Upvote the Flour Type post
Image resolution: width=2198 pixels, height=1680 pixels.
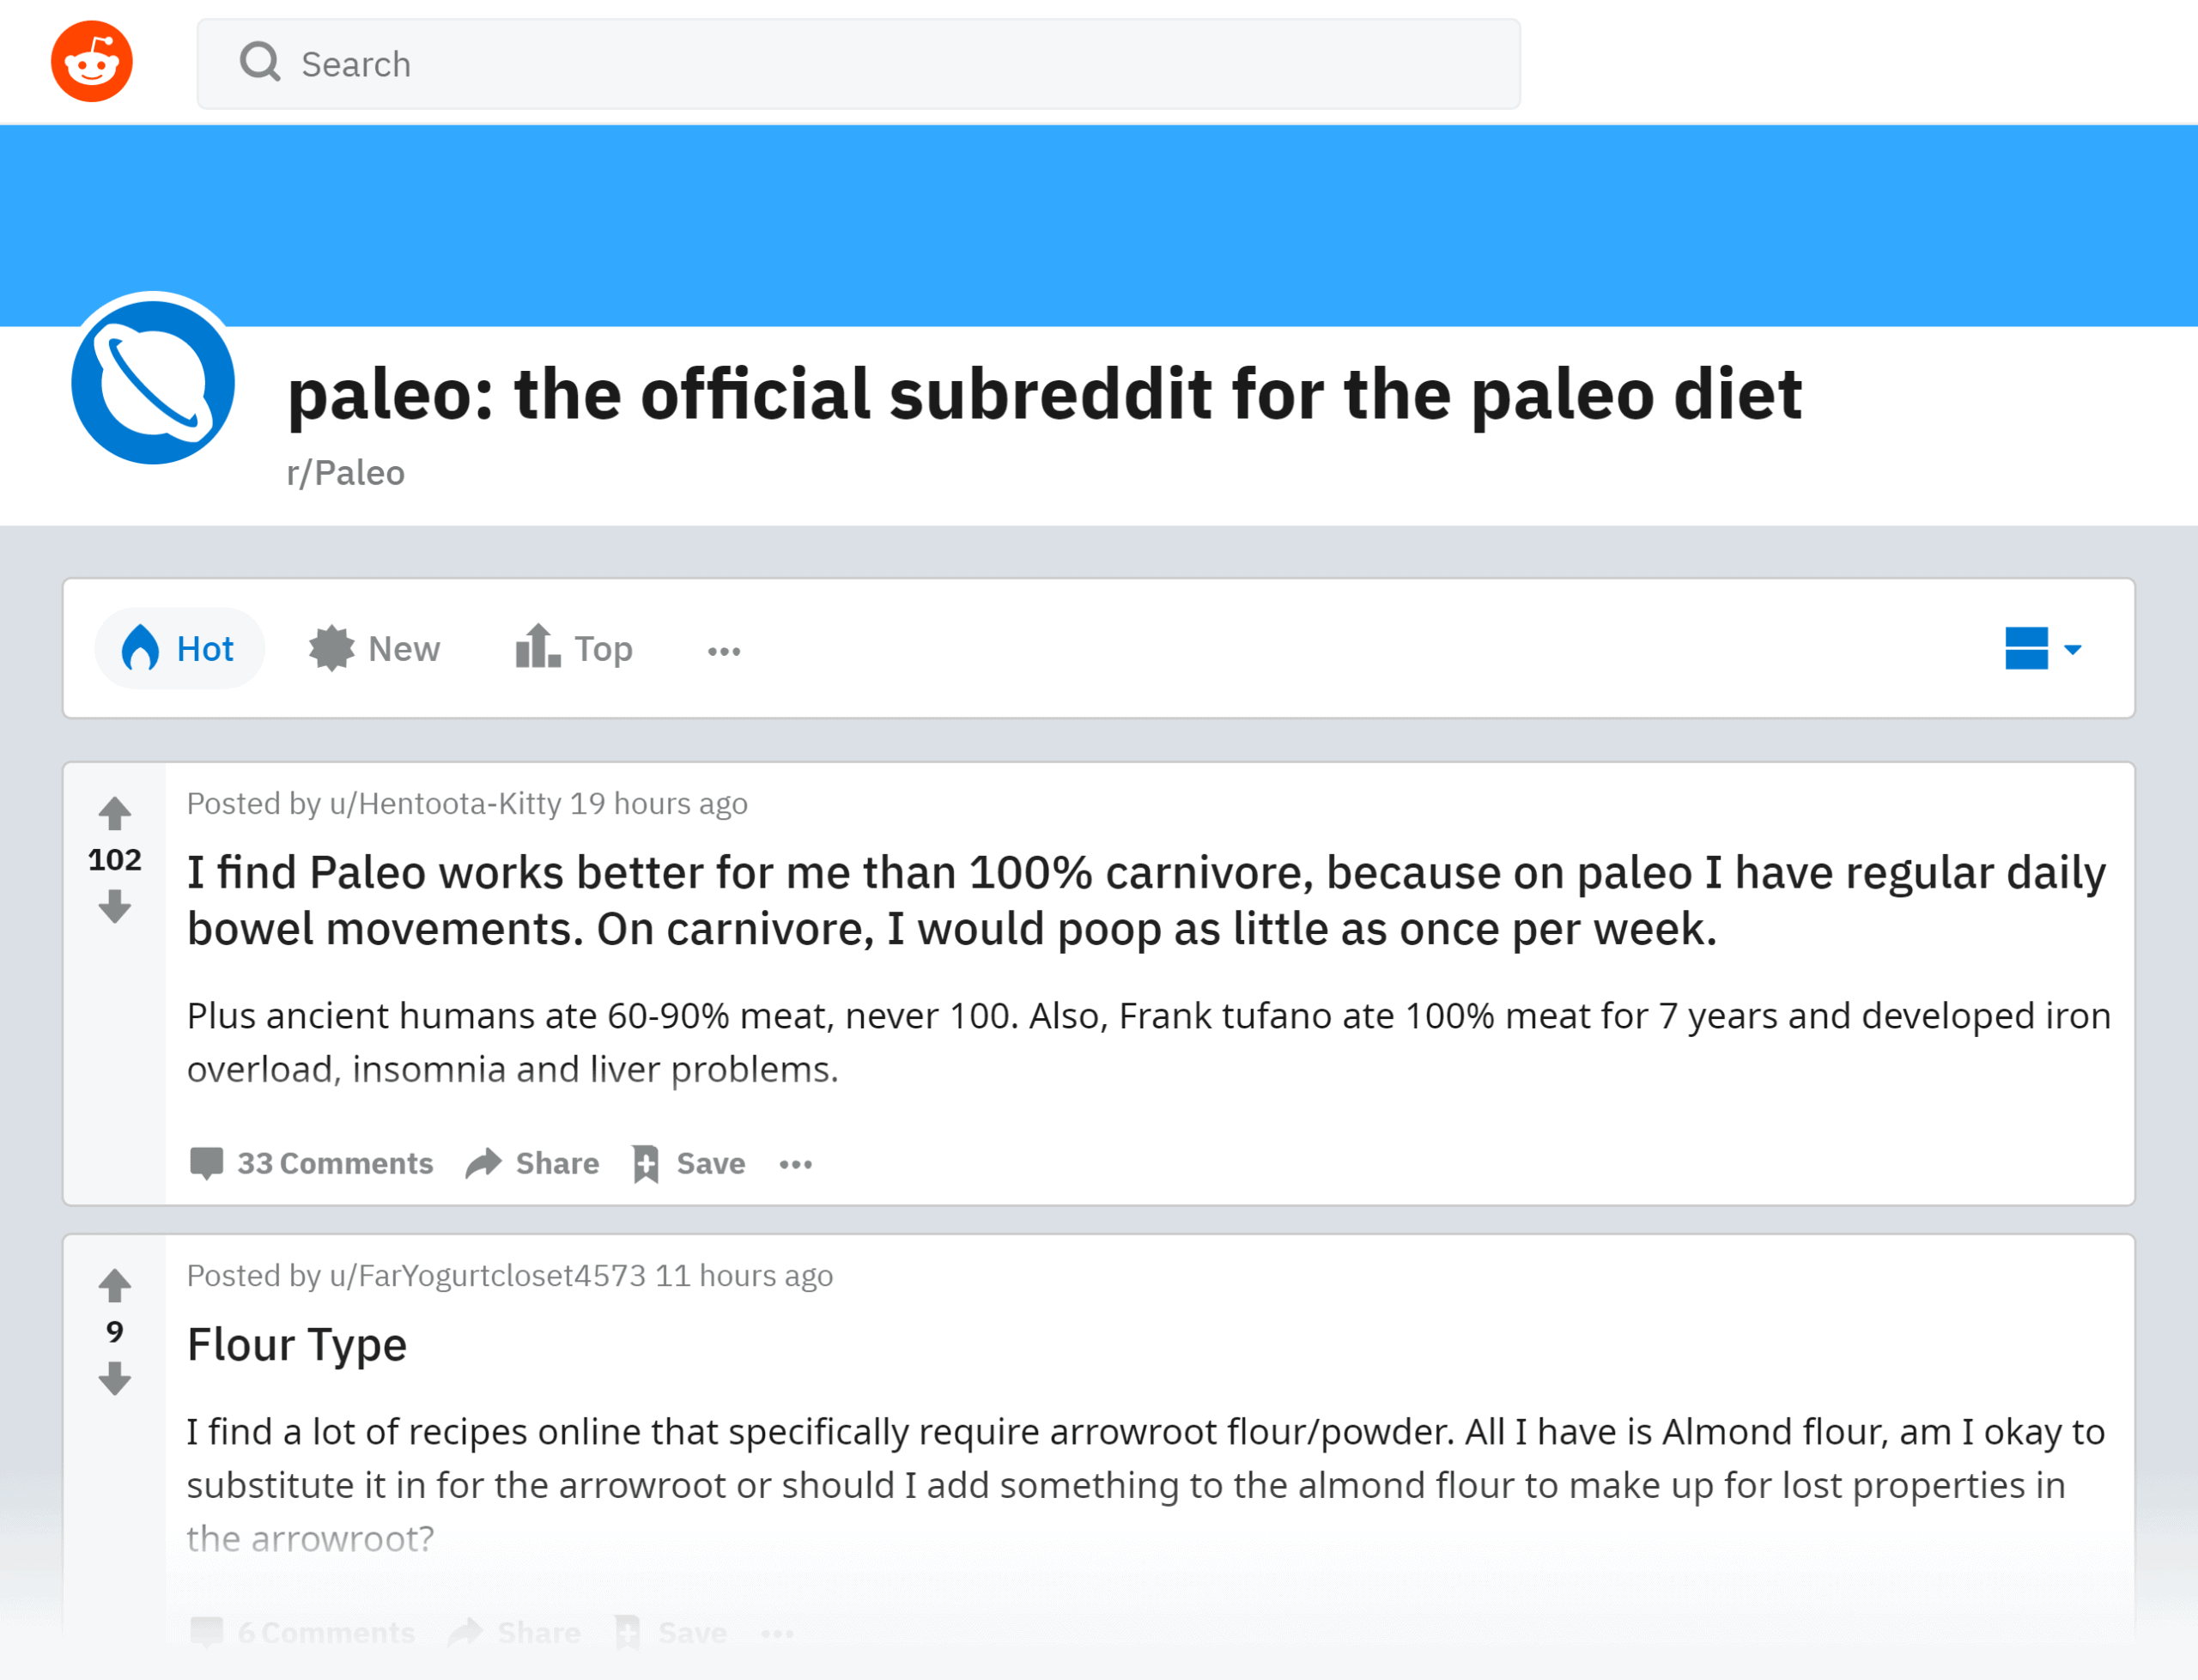(x=114, y=1284)
